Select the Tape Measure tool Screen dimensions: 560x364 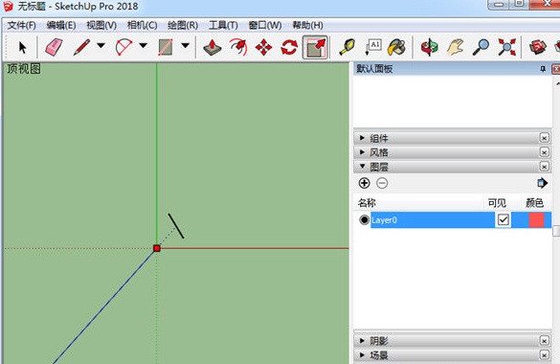(x=347, y=47)
